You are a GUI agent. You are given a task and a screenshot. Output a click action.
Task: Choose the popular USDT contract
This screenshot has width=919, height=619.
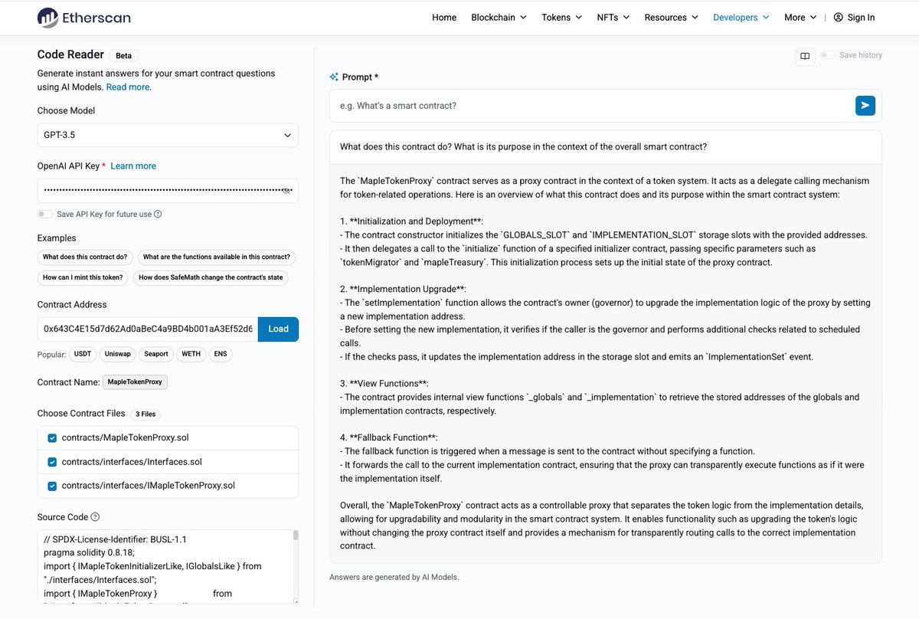(x=83, y=355)
